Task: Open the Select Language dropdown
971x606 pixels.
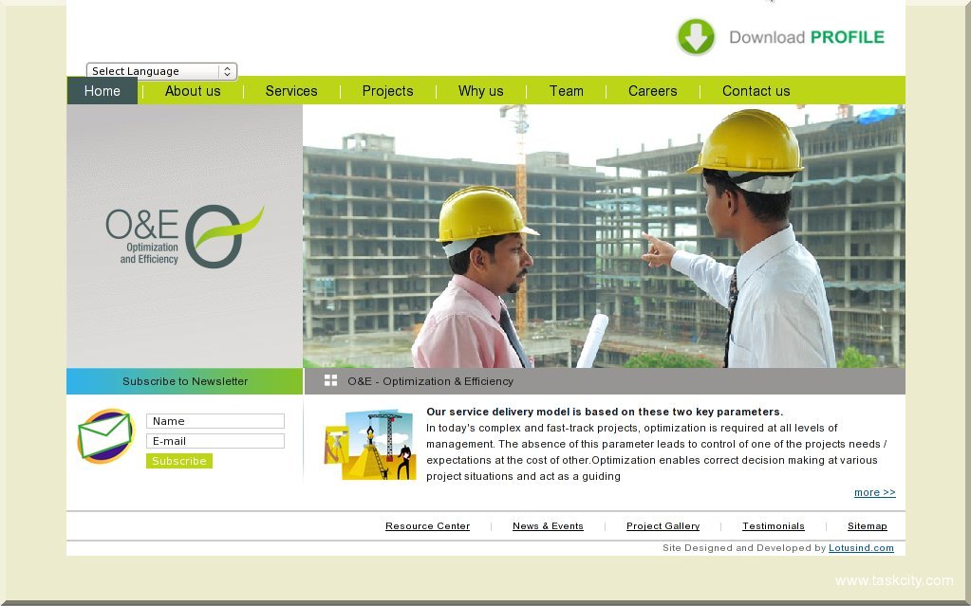Action: pos(161,71)
